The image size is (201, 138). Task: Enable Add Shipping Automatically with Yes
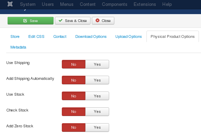[x=97, y=80]
